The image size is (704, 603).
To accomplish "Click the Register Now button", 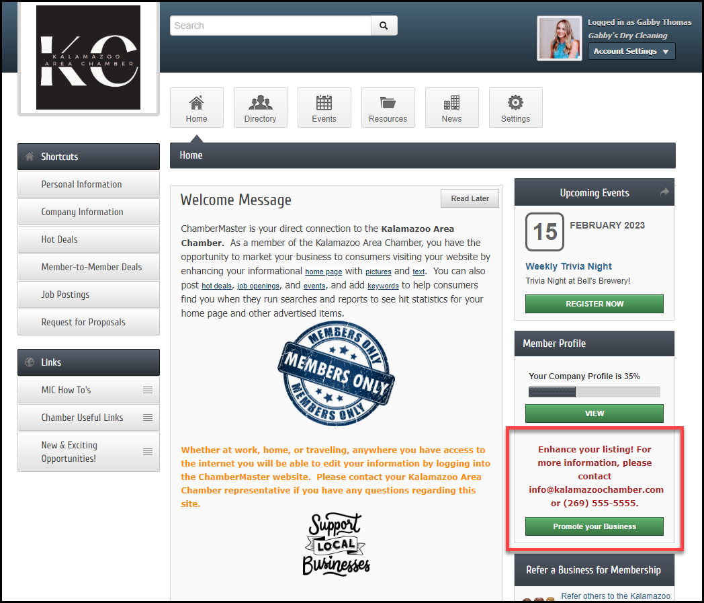I will point(594,304).
